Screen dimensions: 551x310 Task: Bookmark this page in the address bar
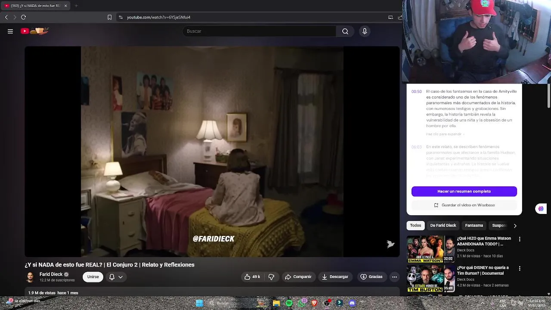(x=109, y=17)
